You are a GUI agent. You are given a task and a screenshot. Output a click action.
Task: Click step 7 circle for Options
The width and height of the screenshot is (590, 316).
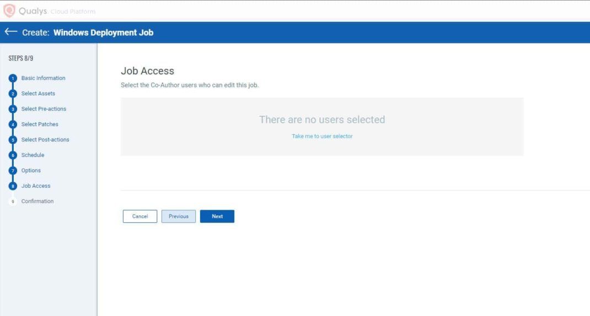pyautogui.click(x=13, y=171)
